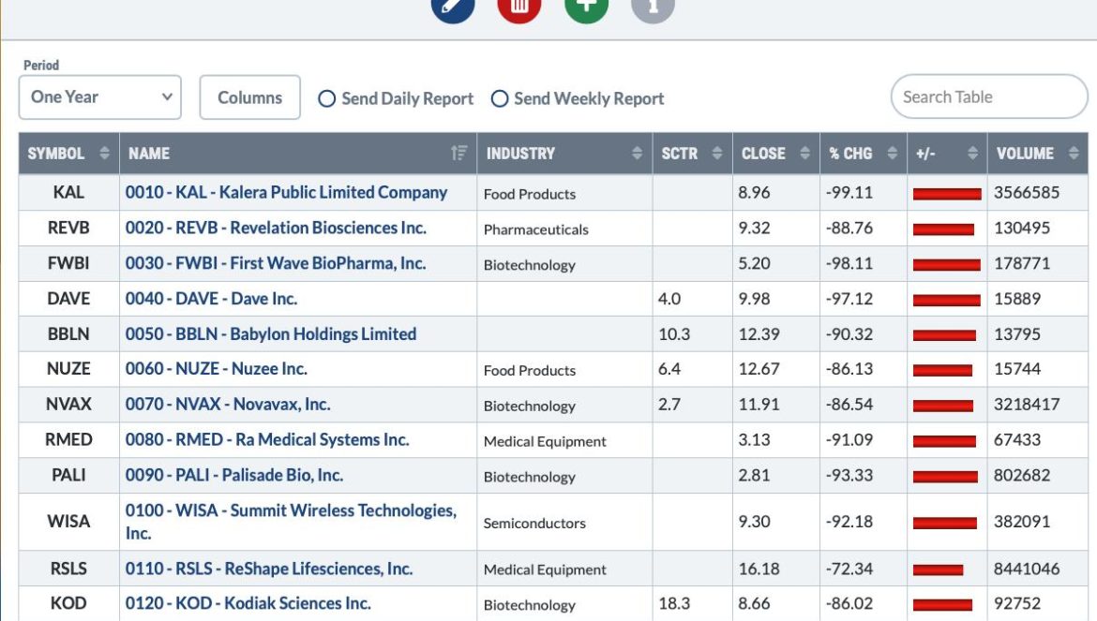Open the Columns selector button
The image size is (1097, 621).
(249, 97)
